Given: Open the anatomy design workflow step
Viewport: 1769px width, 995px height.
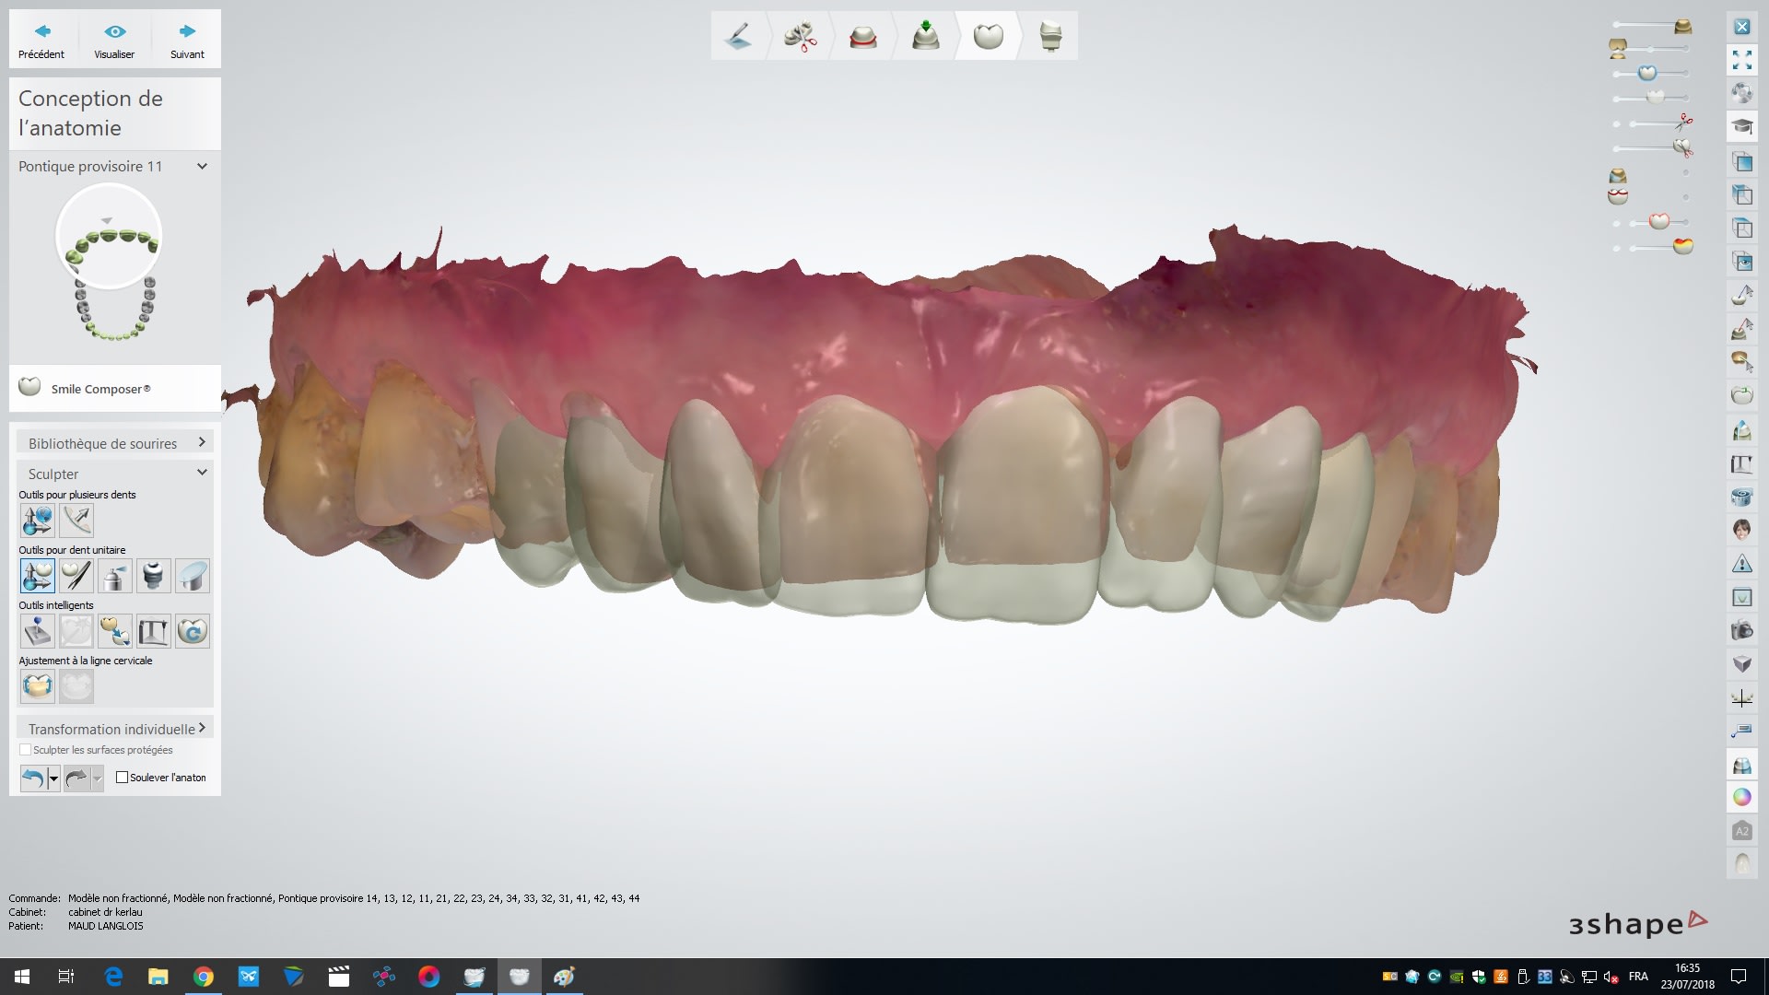Looking at the screenshot, I should click(988, 36).
